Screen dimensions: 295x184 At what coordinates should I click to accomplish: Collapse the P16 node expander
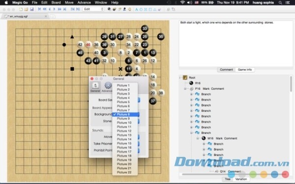(x=185, y=89)
